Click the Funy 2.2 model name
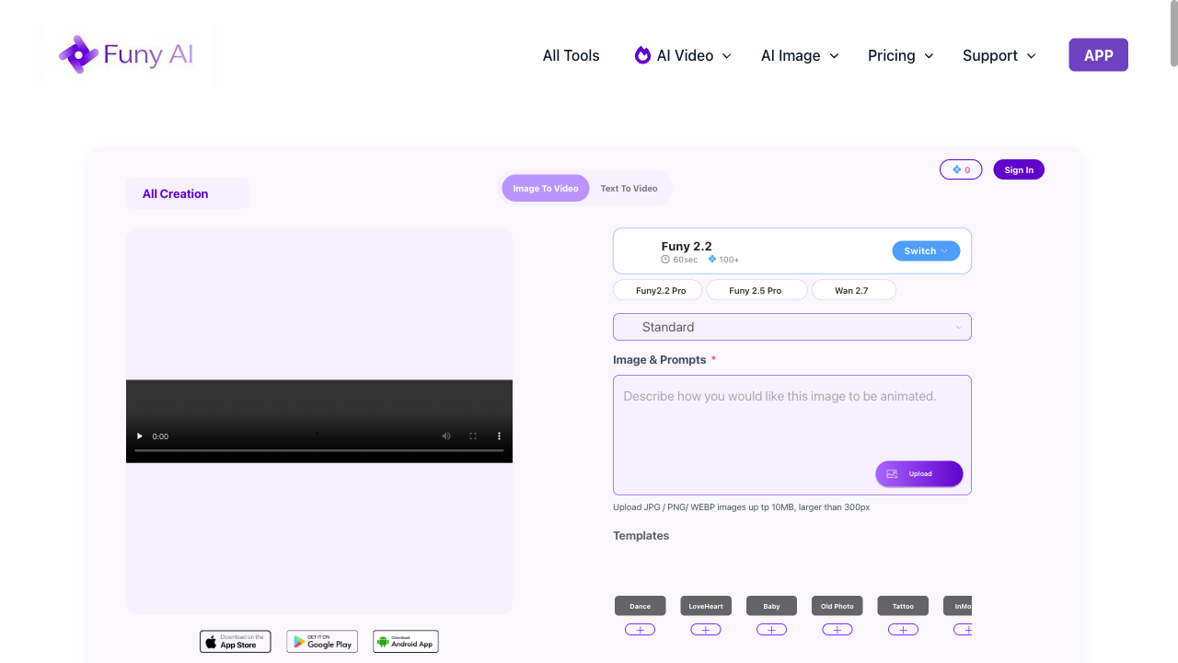Screen dimensions: 1178x663 687,246
